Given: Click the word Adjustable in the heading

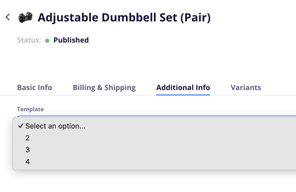Looking at the screenshot, I should [x=68, y=18].
